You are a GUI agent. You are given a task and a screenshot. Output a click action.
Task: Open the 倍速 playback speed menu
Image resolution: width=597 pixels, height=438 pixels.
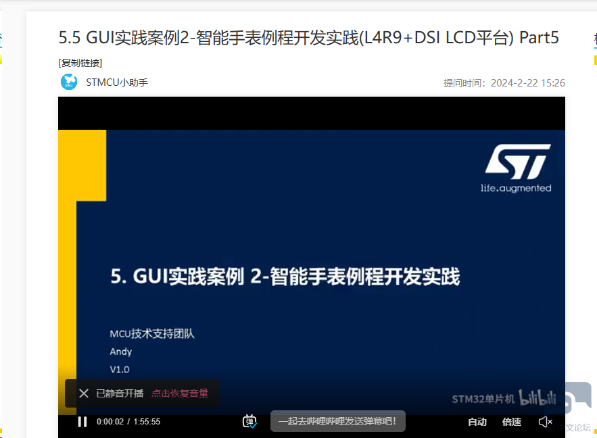pyautogui.click(x=511, y=422)
